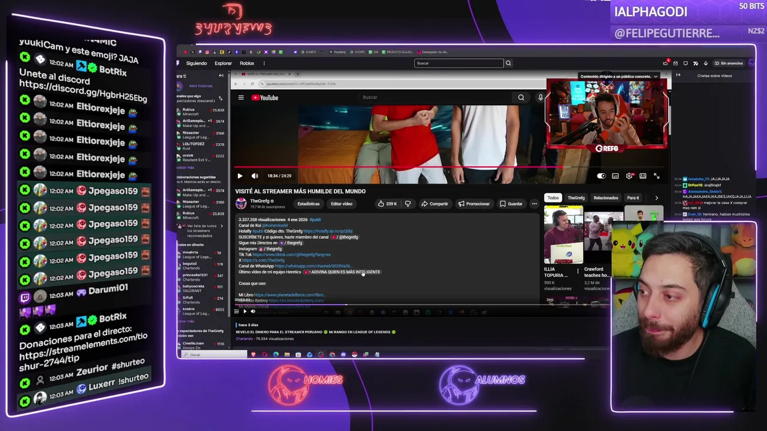The image size is (767, 431).
Task: Open Twitch whispers chat icon
Action: (x=686, y=63)
